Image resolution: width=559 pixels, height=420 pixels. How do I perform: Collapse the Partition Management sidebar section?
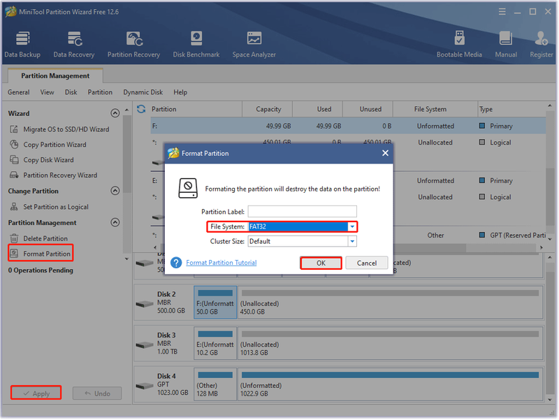[x=115, y=222]
